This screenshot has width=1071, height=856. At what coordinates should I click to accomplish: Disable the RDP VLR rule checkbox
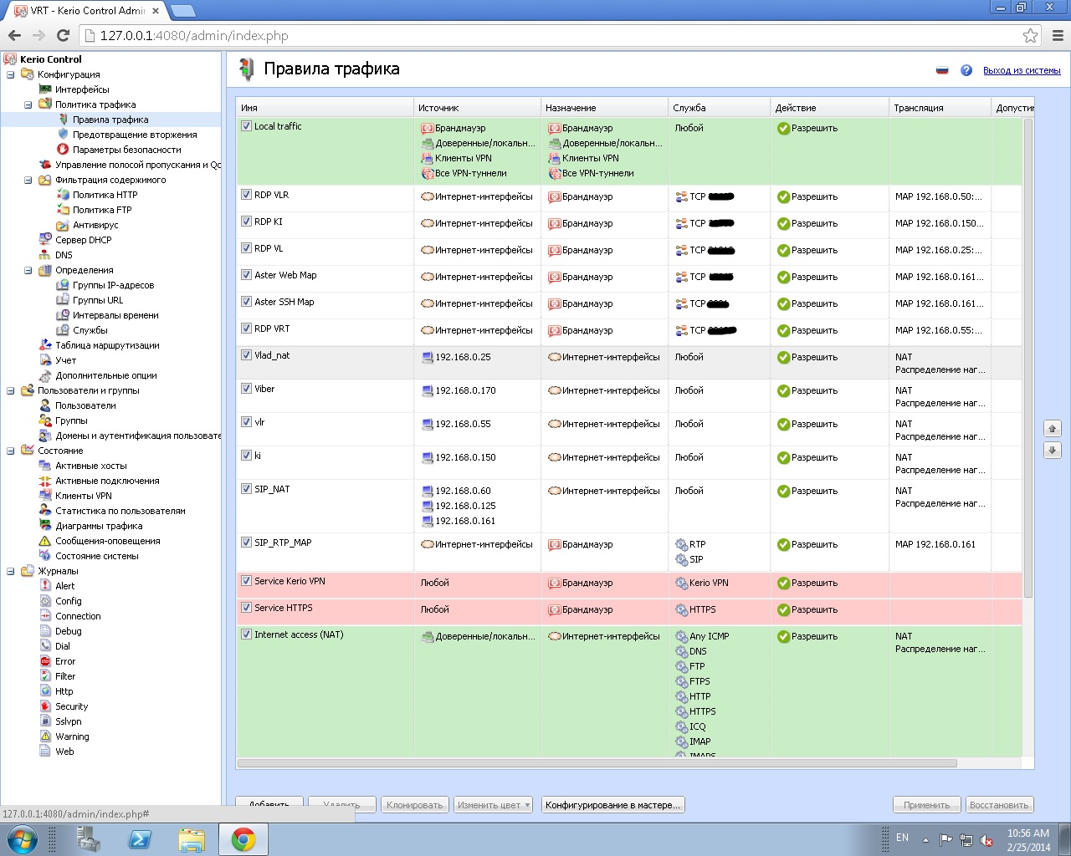[x=246, y=195]
